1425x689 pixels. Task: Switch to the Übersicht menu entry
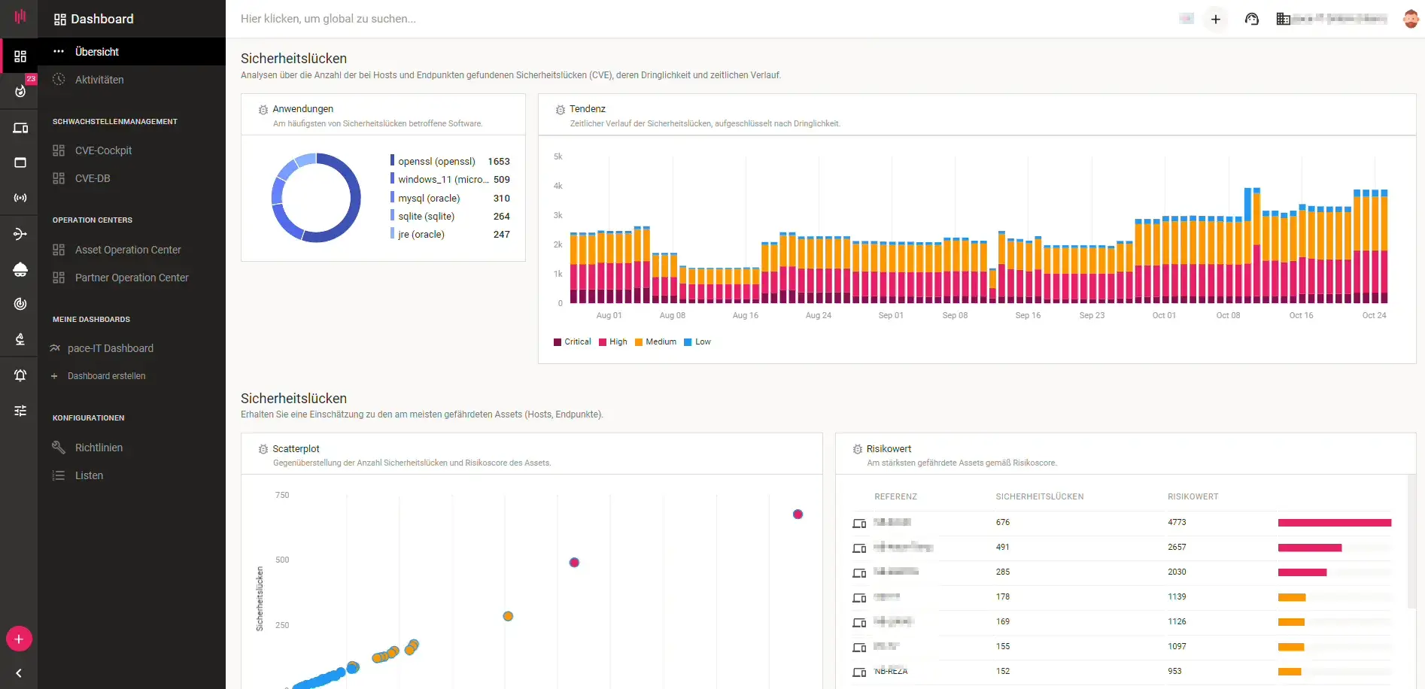pos(96,51)
